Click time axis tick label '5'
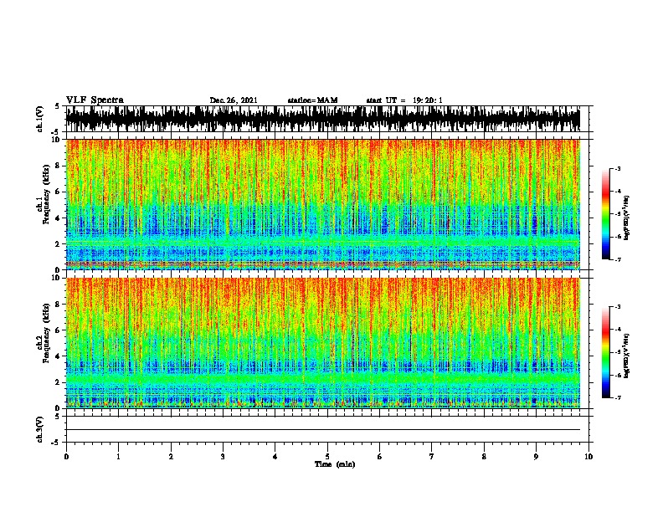 [327, 457]
